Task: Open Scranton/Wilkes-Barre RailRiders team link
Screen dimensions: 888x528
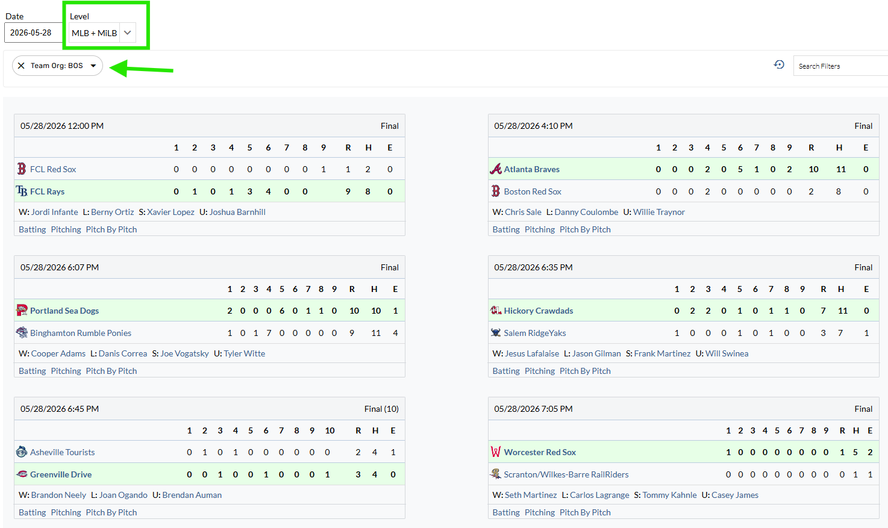Action: (x=566, y=474)
